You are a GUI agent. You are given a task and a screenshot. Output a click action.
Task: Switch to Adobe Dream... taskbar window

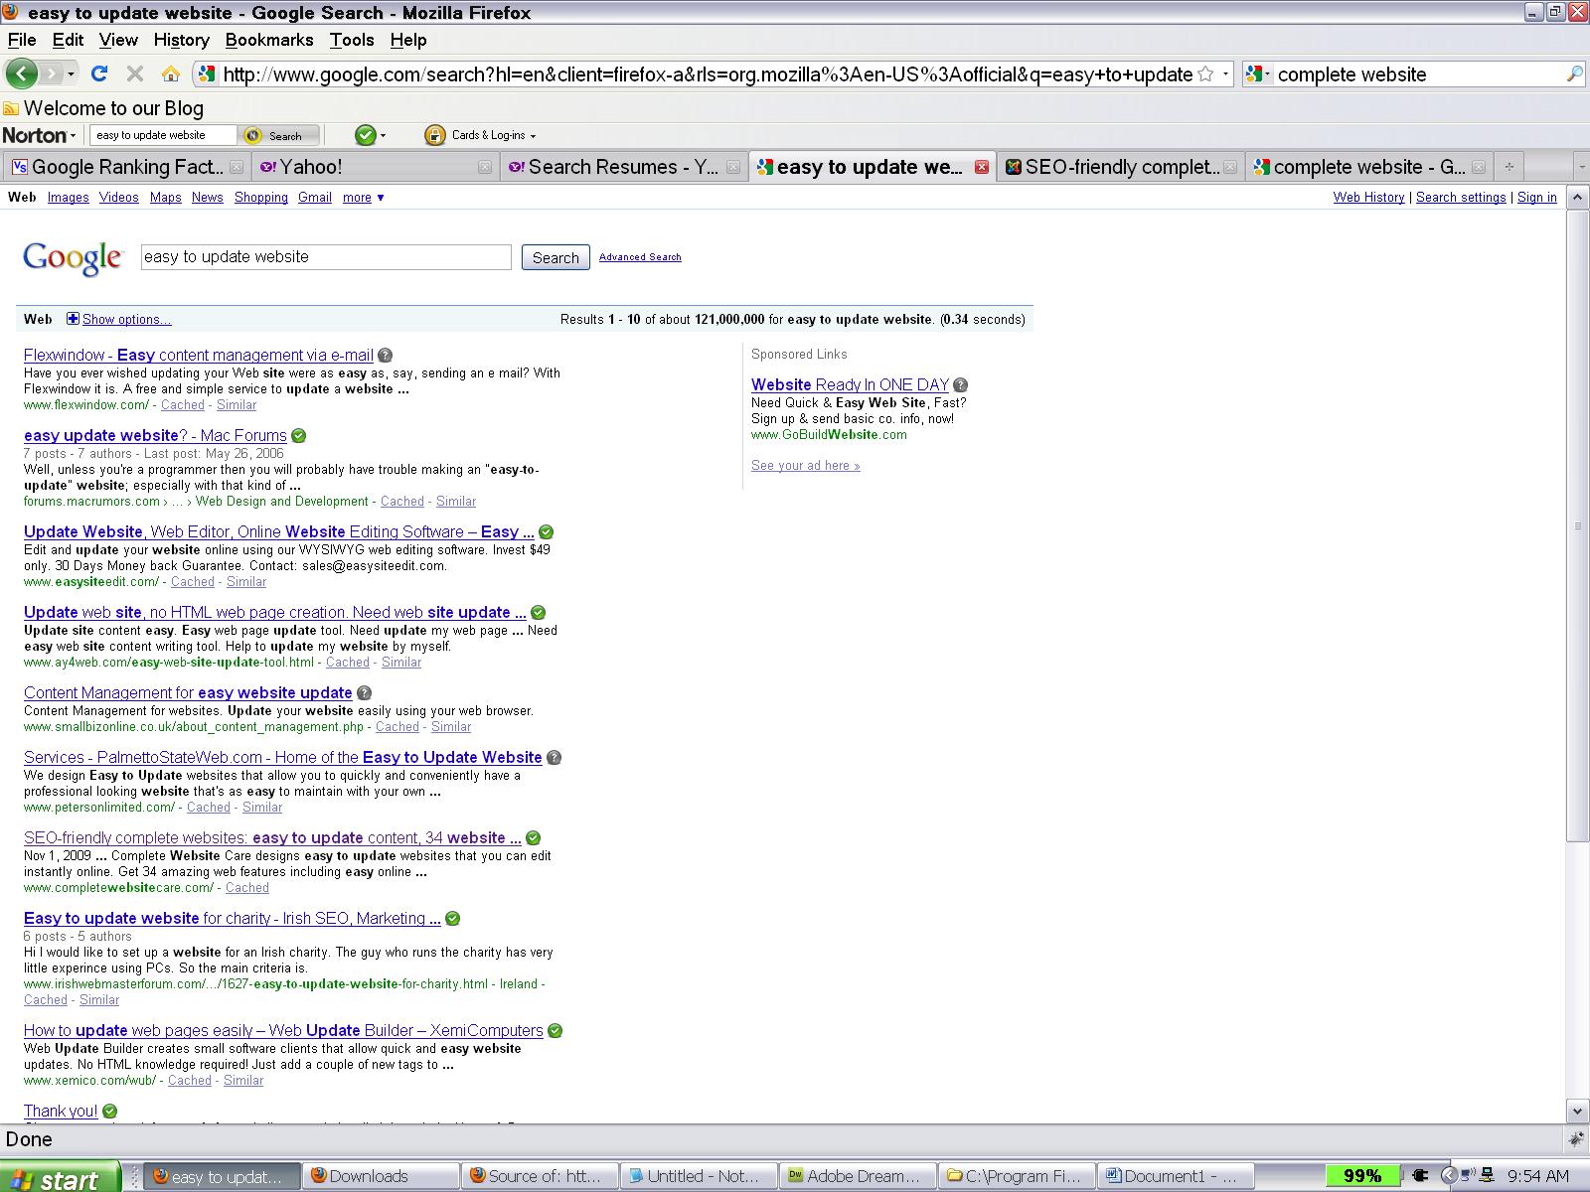click(858, 1176)
